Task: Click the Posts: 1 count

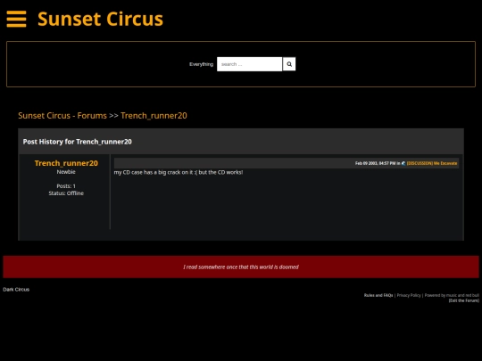Action: [x=66, y=186]
